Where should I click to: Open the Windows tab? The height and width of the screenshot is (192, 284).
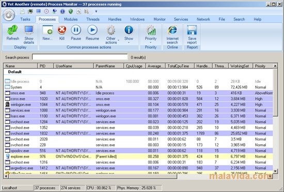click(137, 20)
